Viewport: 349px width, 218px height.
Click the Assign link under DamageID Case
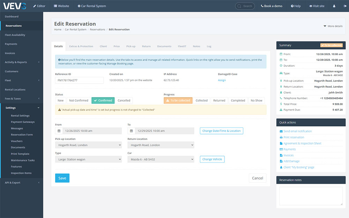point(222,80)
